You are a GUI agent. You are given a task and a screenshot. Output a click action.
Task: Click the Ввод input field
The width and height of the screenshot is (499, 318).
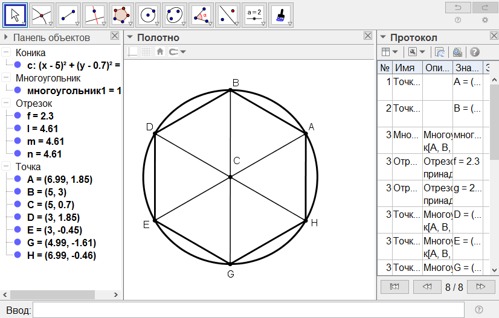pos(248,310)
